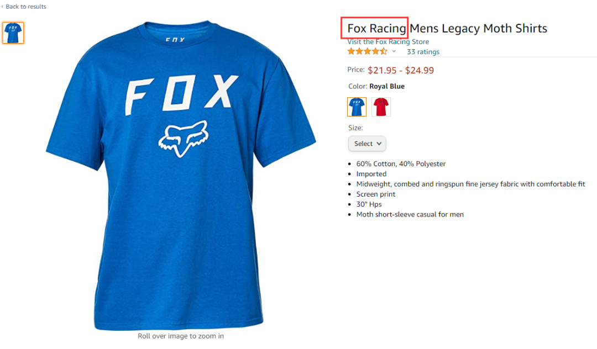Viewport: 597px width, 349px height.
Task: Open the Visit the Fox Racing Store link
Action: (388, 41)
